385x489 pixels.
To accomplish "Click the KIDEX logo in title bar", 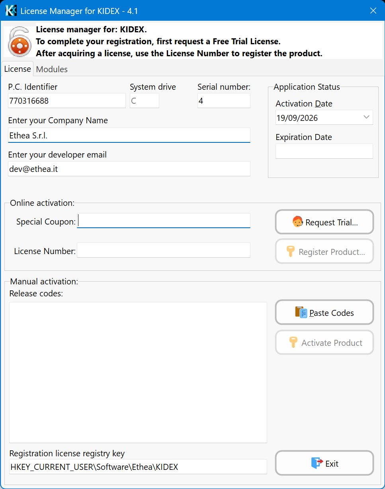I will (11, 11).
